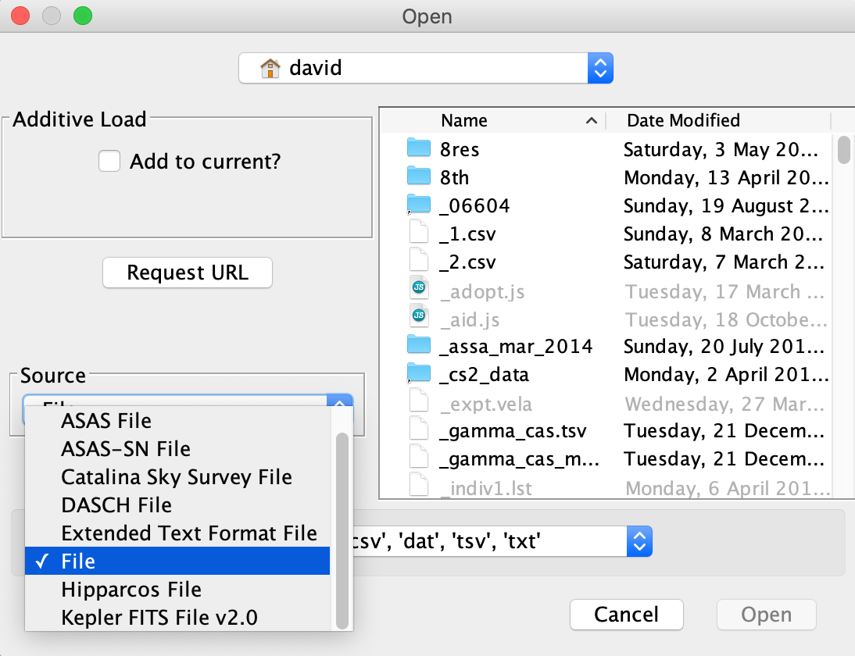Expand the file extensions filter dropdown
This screenshot has width=855, height=656.
pyautogui.click(x=639, y=540)
